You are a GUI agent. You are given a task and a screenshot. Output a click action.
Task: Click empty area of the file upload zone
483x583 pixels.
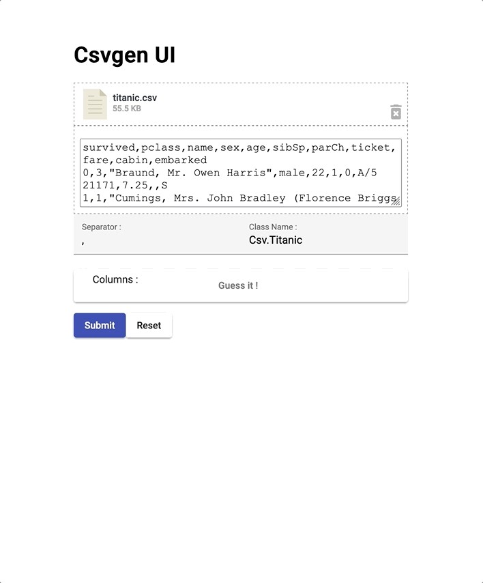[x=273, y=104]
